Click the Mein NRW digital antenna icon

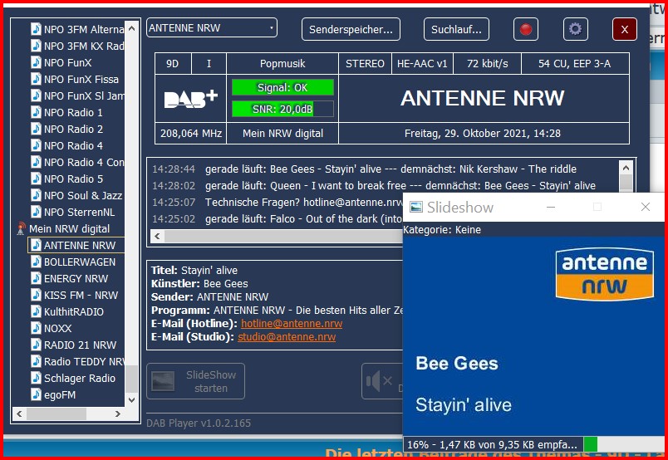(x=21, y=228)
